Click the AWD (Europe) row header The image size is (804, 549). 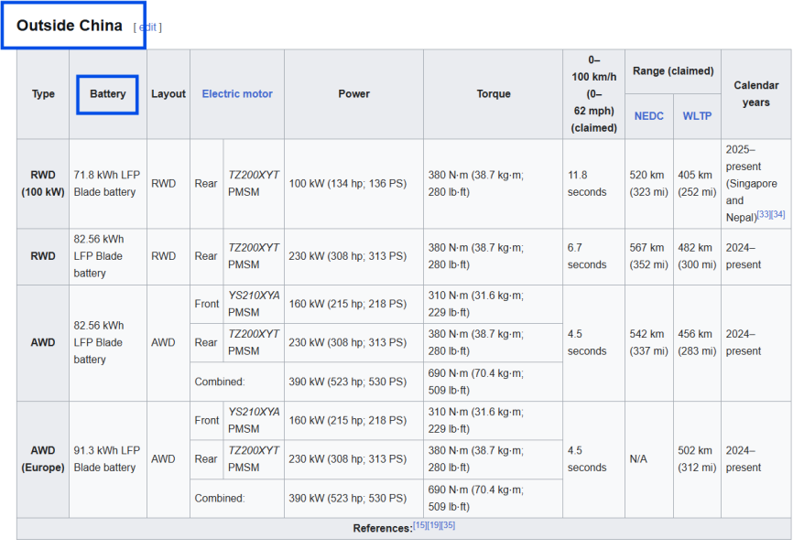(43, 458)
